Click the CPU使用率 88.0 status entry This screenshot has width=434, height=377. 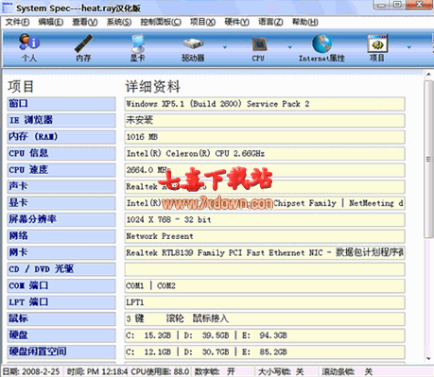point(160,371)
